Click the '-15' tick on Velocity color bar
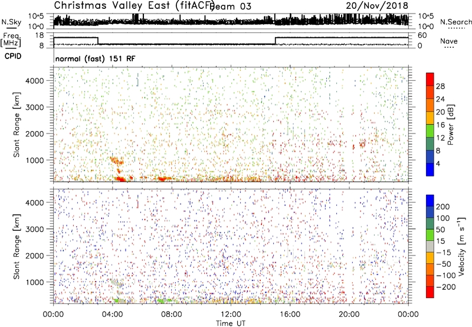Screen dimensions: 472x327 (x=444, y=252)
